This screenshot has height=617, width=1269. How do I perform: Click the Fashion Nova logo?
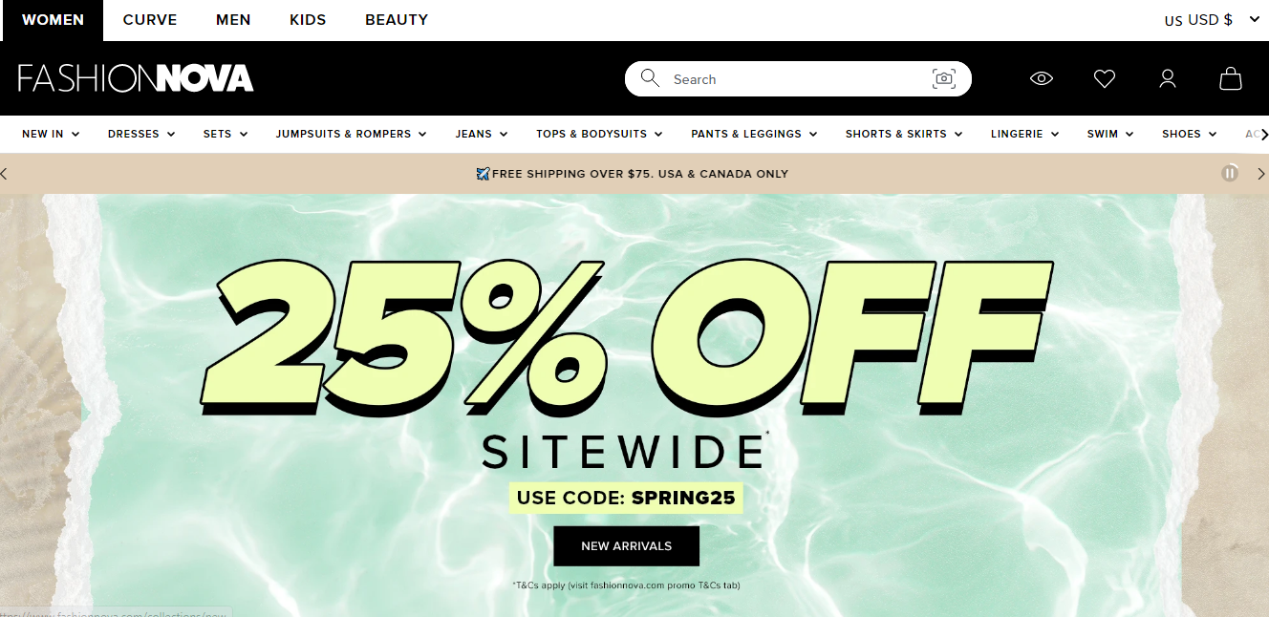click(x=136, y=78)
